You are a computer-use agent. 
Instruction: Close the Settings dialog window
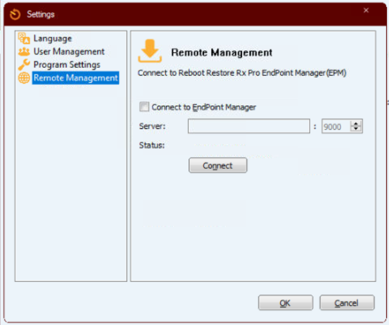pyautogui.click(x=366, y=10)
